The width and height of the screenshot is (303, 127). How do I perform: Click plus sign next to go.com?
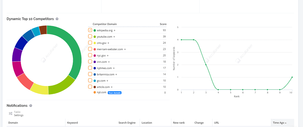click(107, 81)
